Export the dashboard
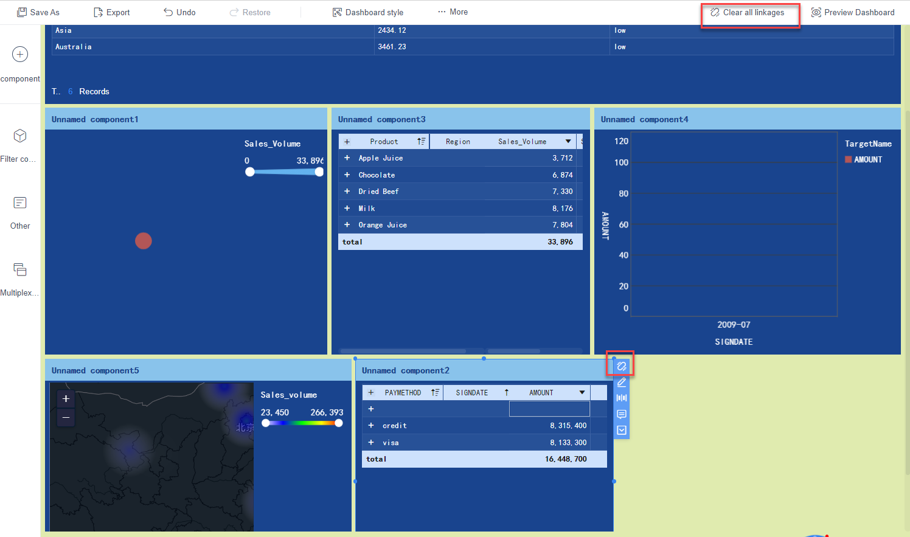The image size is (910, 537). 111,12
